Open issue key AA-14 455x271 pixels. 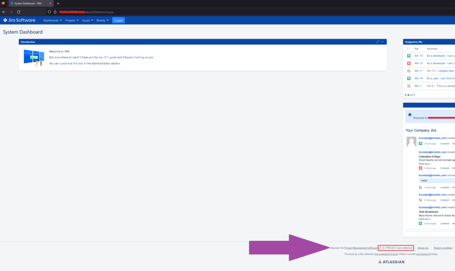tap(419, 78)
